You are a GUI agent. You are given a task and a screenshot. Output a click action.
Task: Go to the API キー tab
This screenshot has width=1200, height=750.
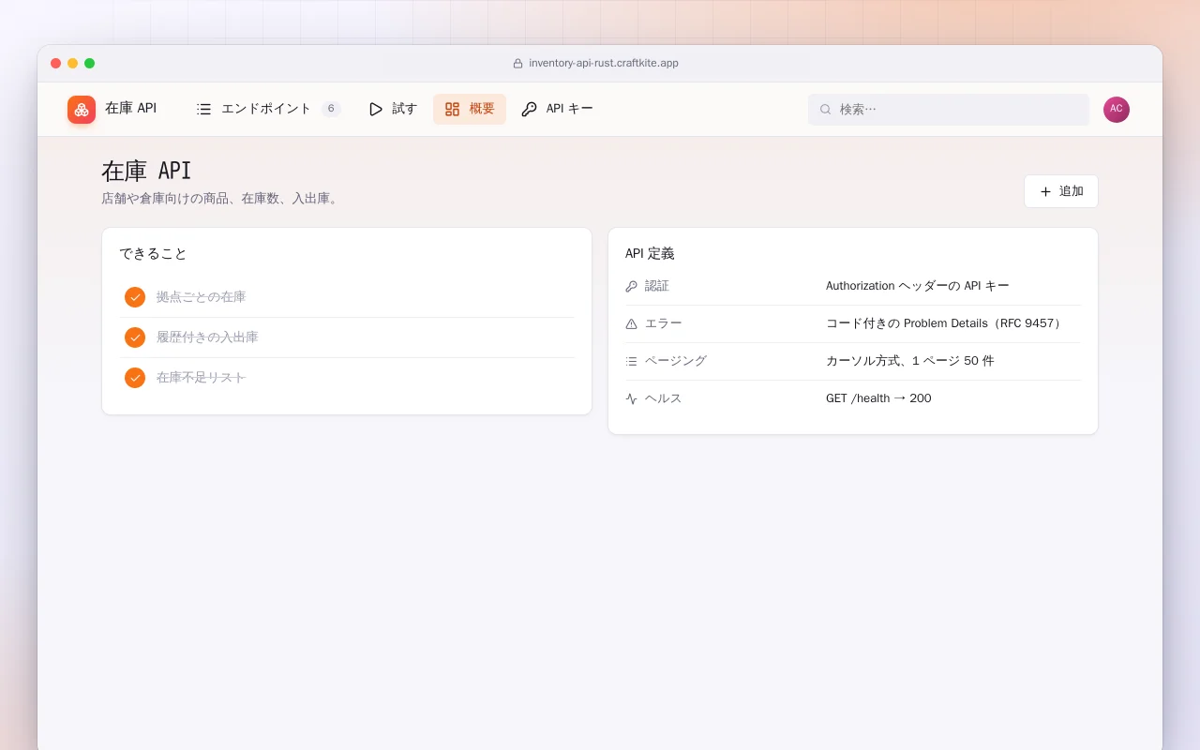click(x=558, y=109)
